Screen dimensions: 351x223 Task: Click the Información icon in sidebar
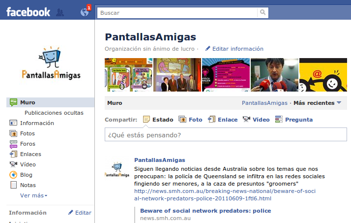(13, 123)
